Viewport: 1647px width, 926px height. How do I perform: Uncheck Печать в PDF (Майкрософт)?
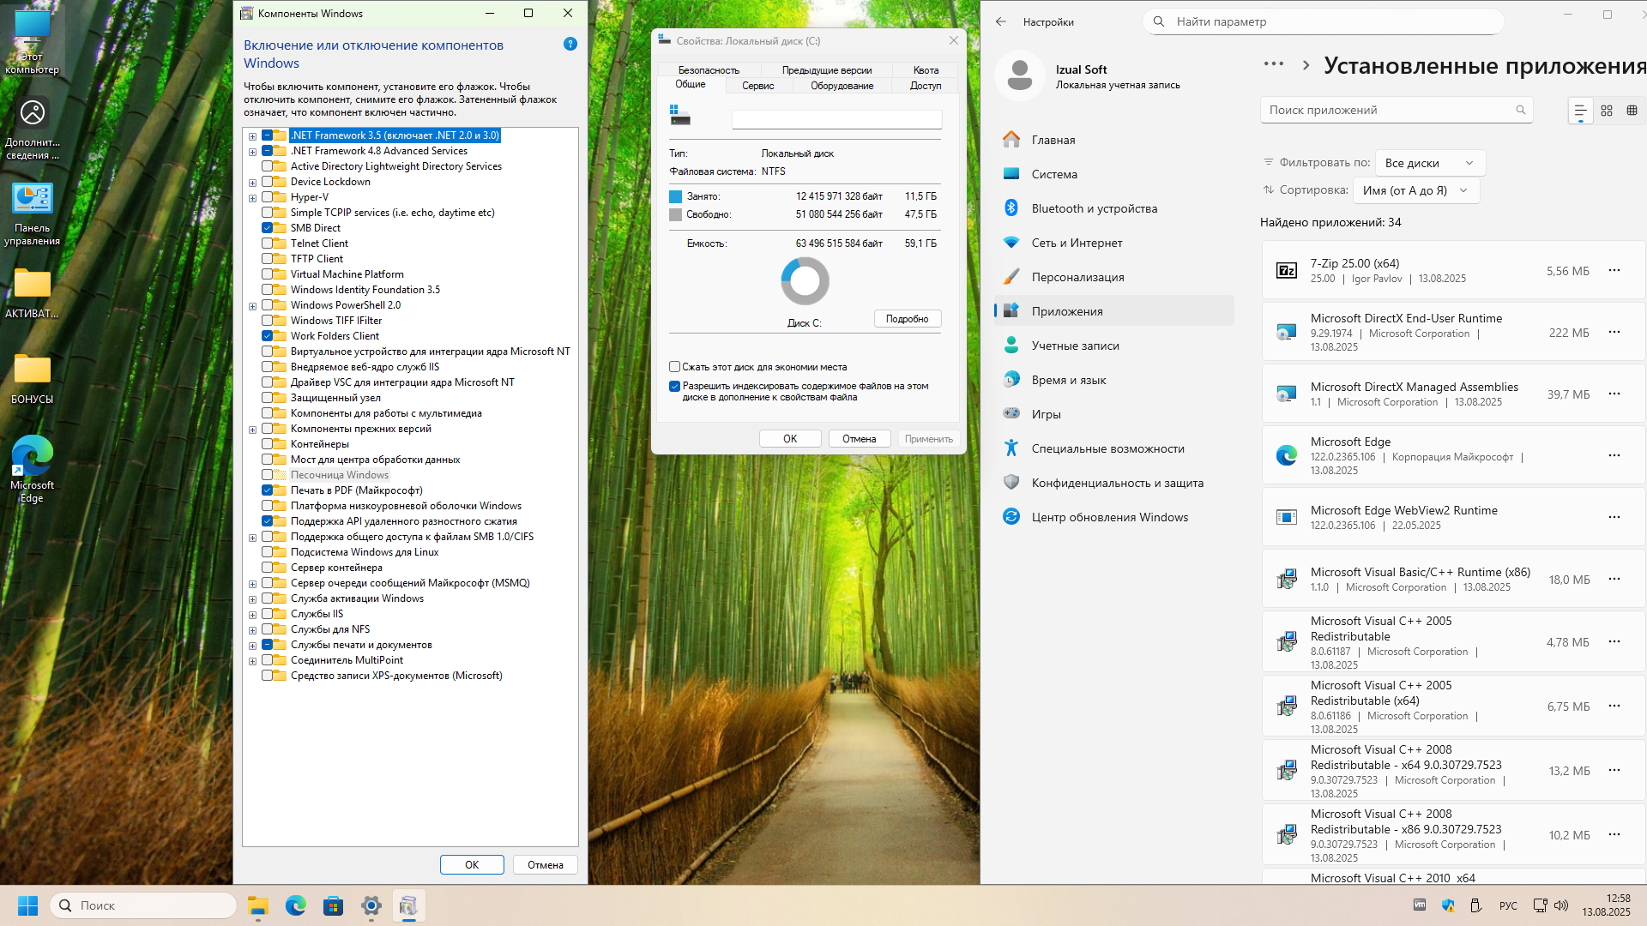(267, 490)
